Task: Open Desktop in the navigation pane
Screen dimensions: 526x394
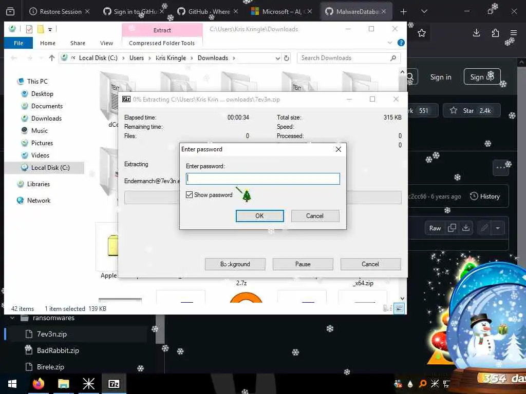Action: tap(42, 94)
